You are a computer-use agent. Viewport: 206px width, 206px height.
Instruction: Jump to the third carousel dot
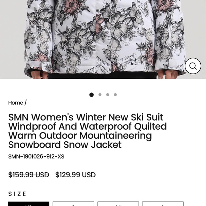point(108,94)
